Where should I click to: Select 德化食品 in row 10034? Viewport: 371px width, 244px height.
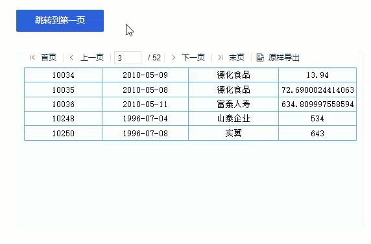(x=233, y=75)
